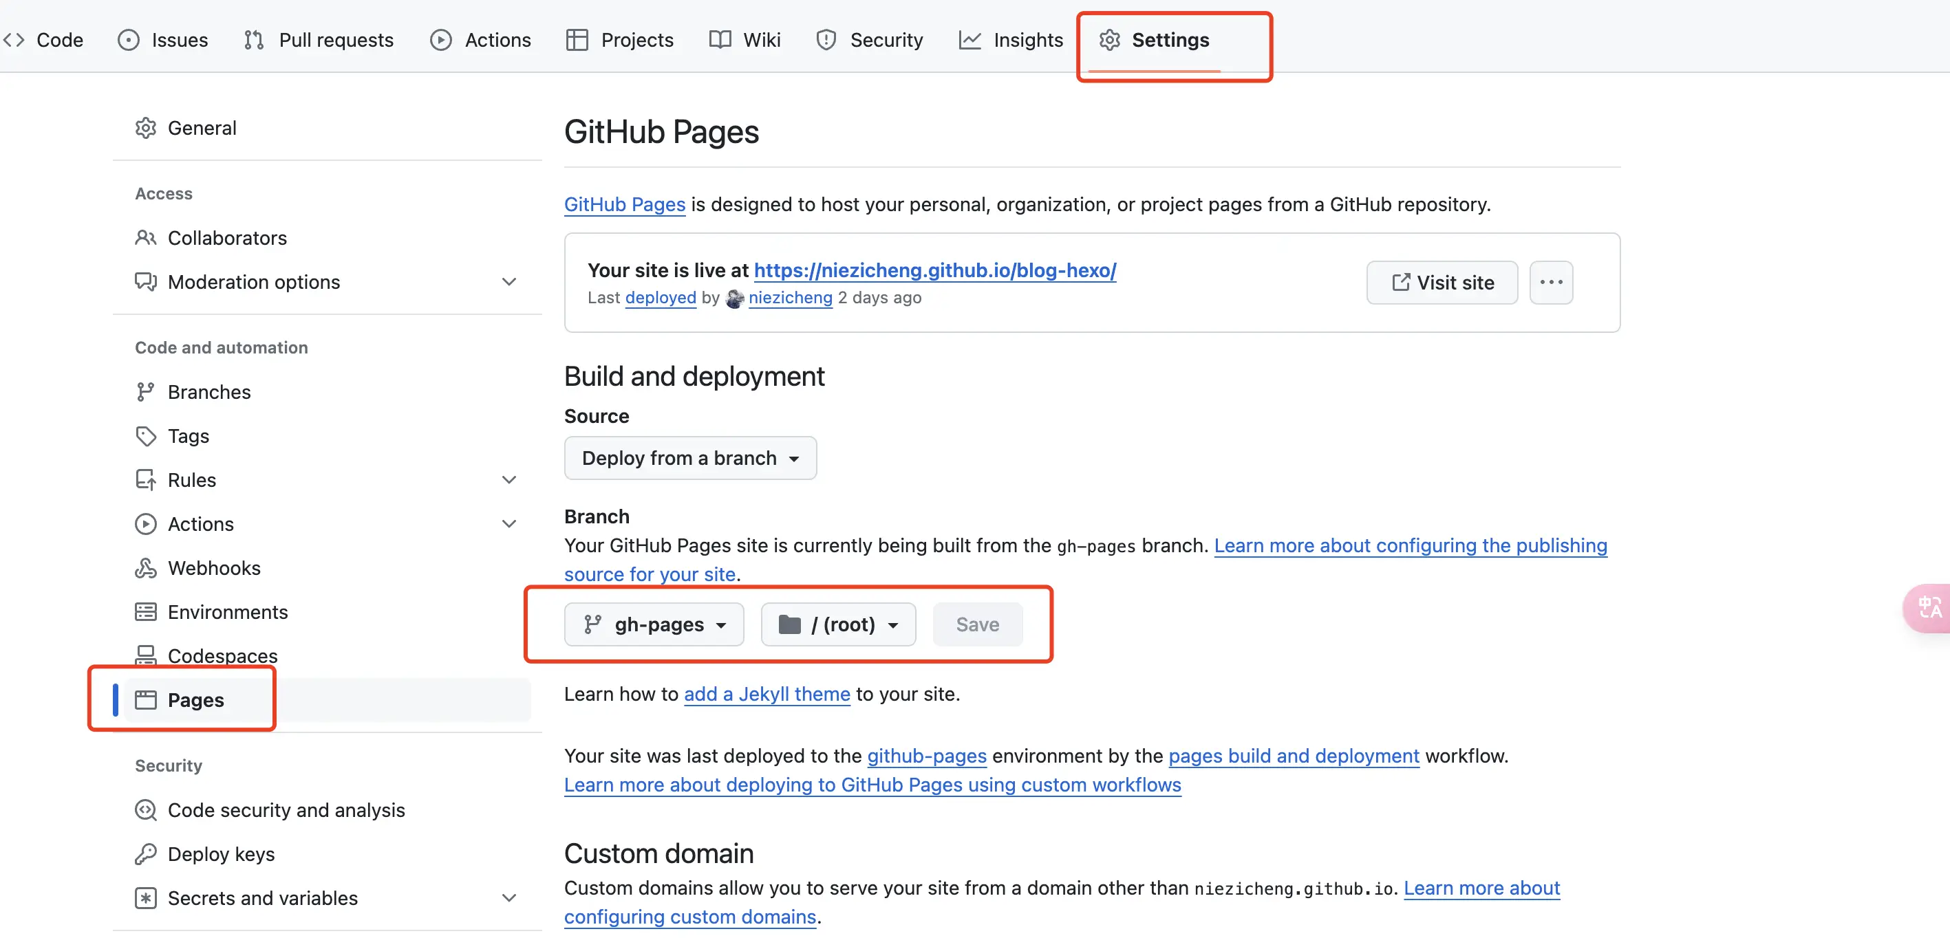Open the 'Deploy from a branch' dropdown
This screenshot has height=938, width=1950.
click(690, 458)
